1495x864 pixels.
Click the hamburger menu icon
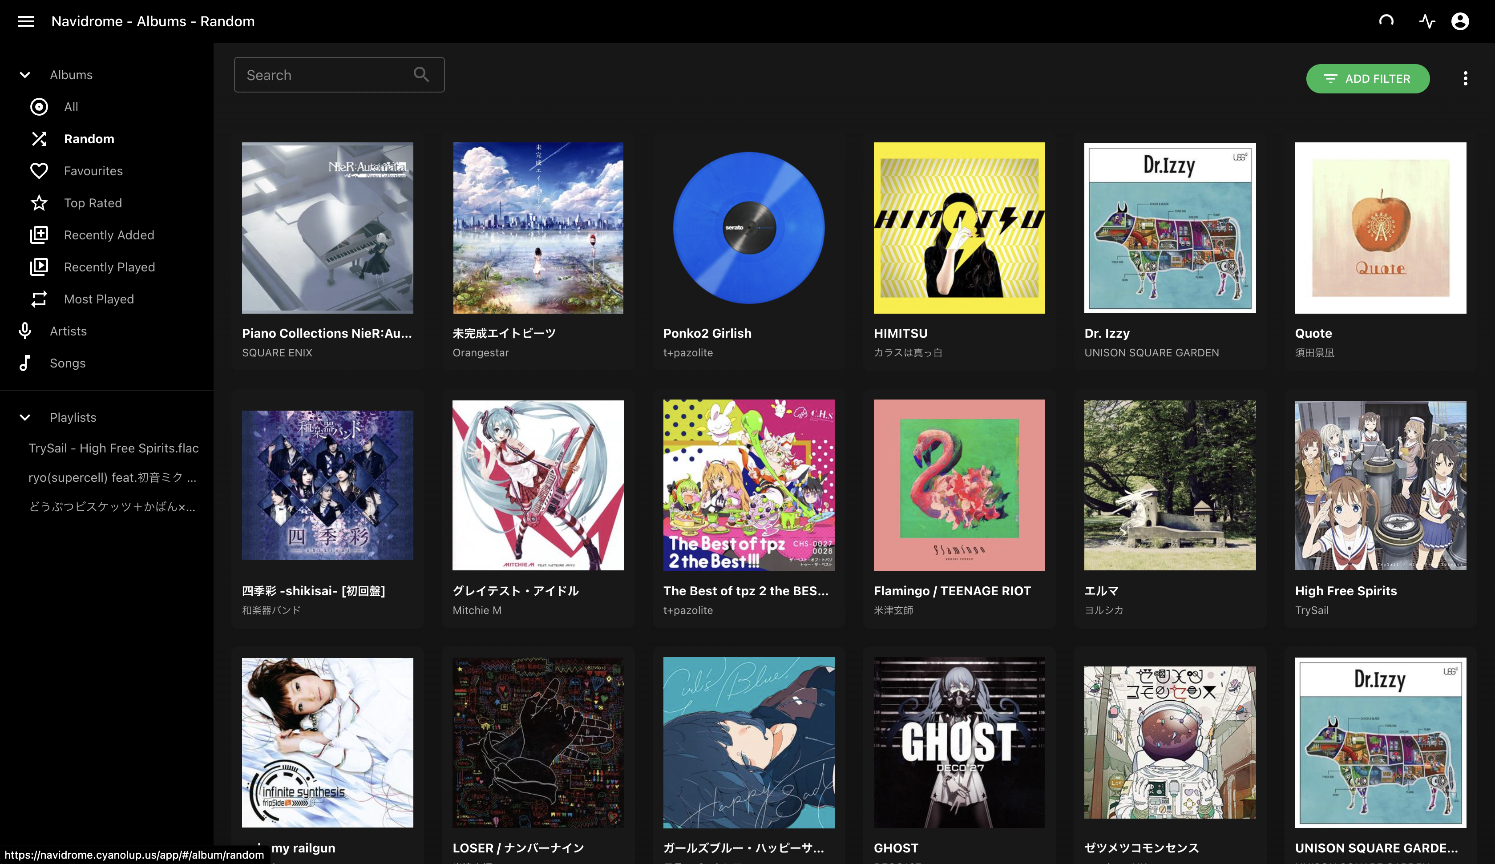click(25, 21)
